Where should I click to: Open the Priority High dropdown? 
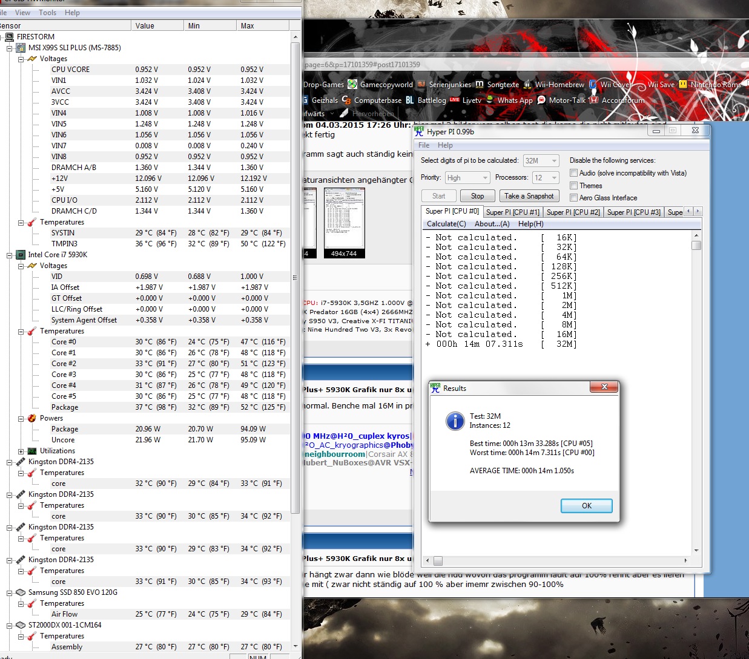pos(467,177)
